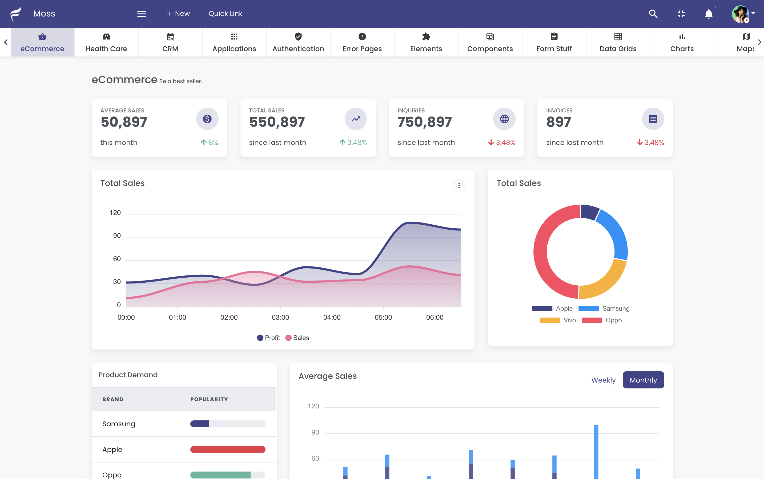Go to the Applications tab
The width and height of the screenshot is (764, 479).
tap(234, 42)
